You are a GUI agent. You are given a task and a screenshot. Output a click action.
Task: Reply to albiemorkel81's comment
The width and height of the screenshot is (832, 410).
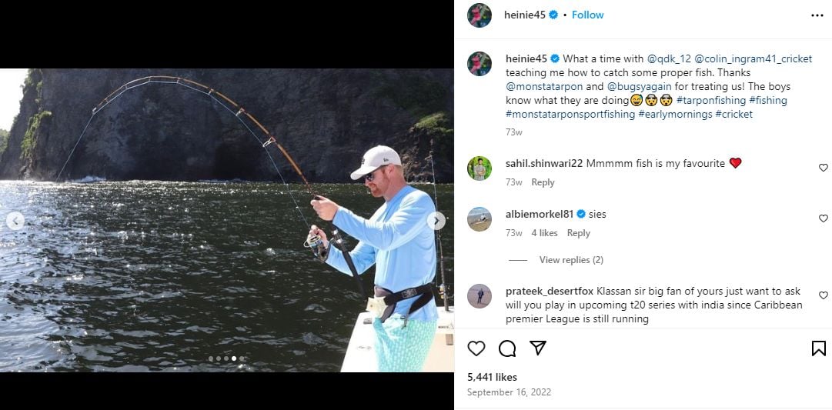(x=578, y=233)
